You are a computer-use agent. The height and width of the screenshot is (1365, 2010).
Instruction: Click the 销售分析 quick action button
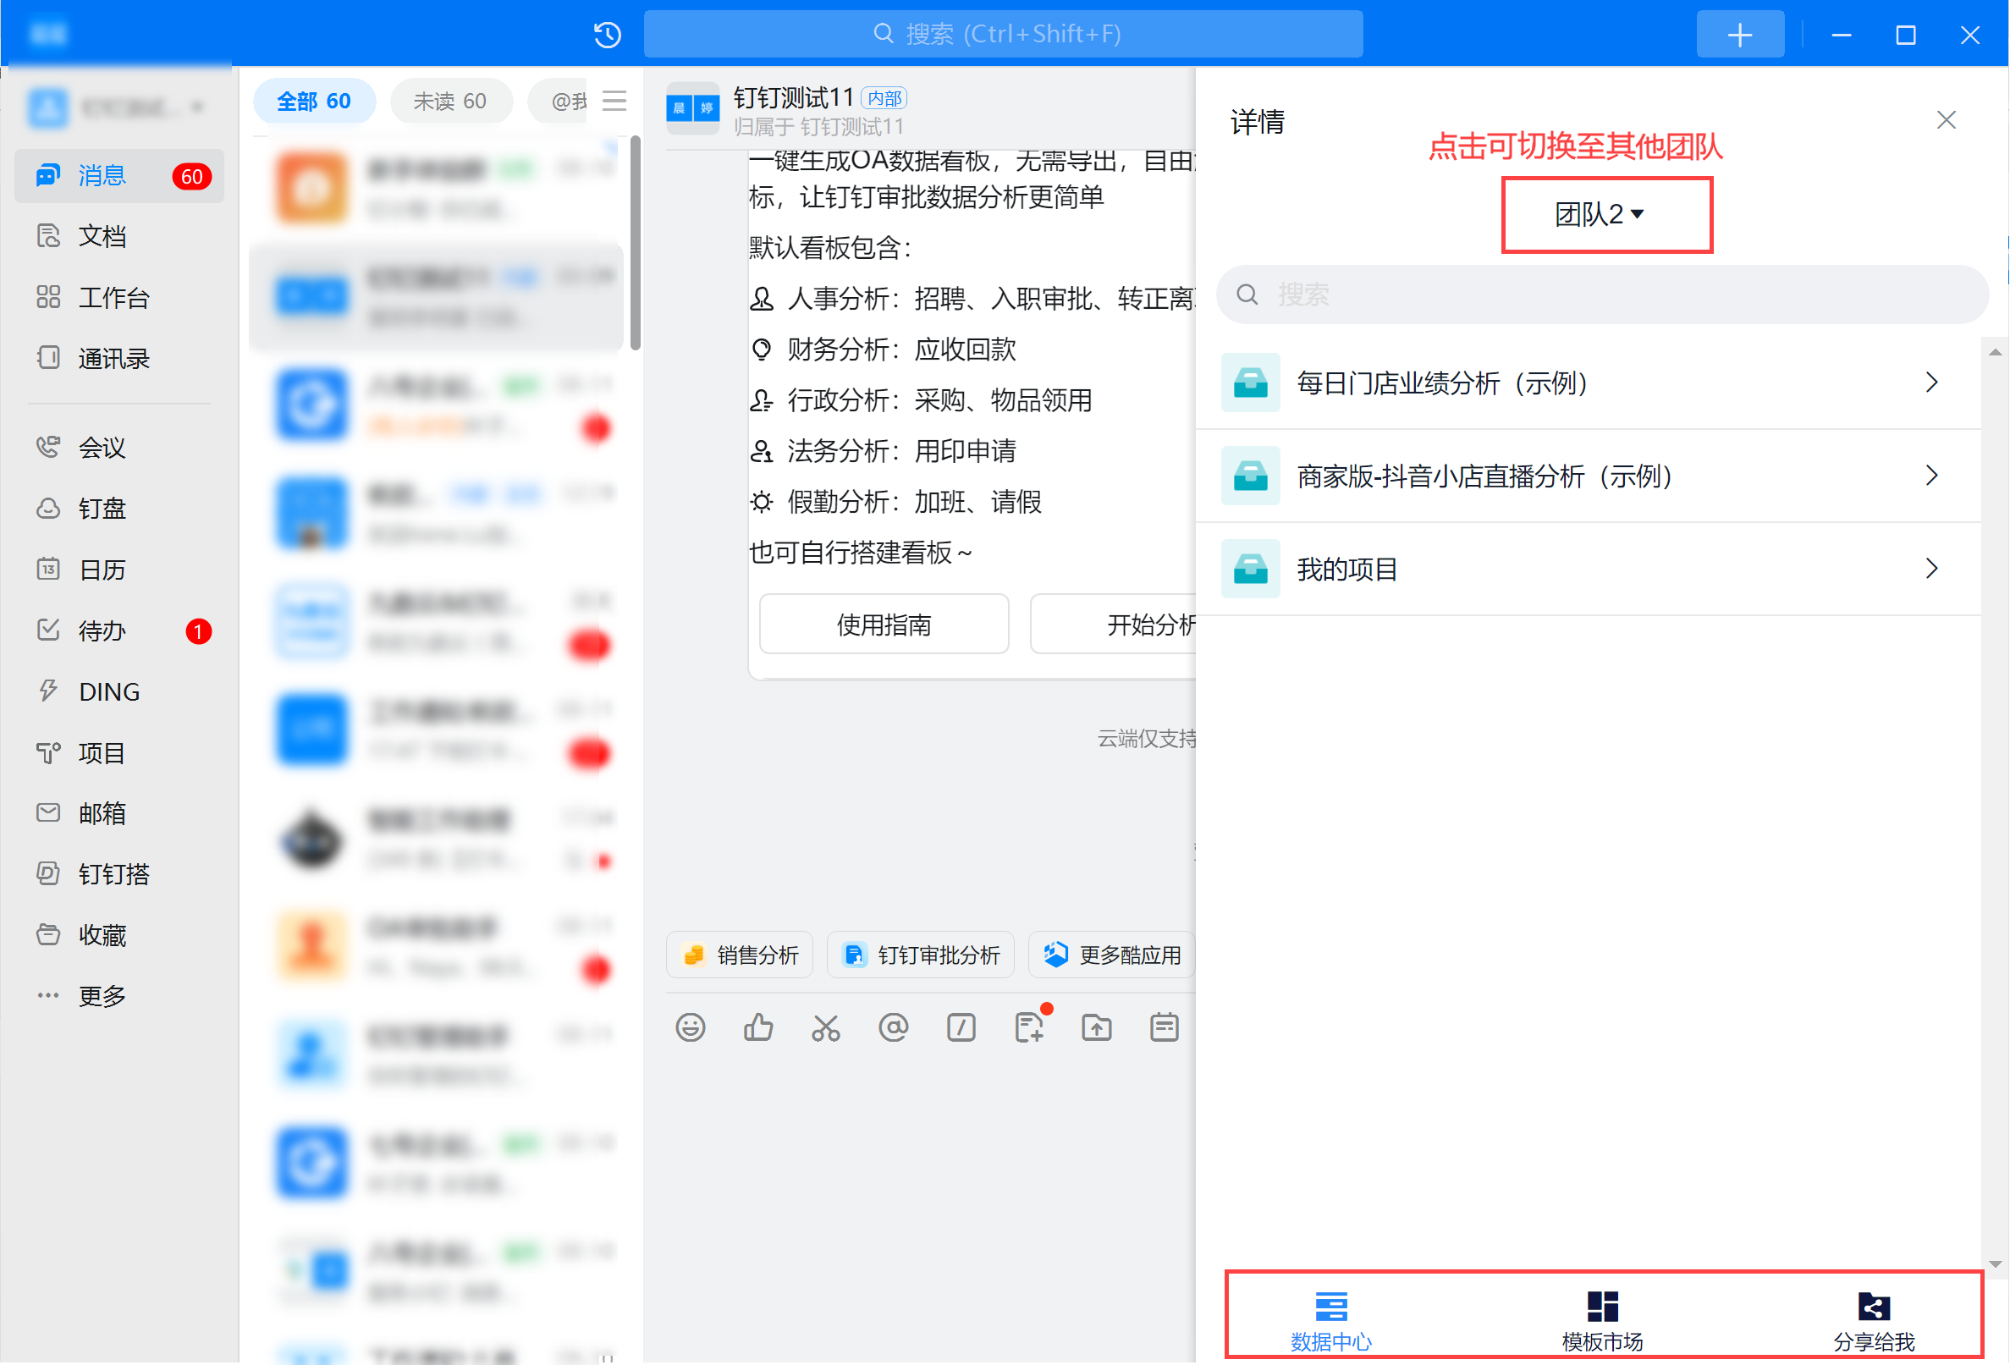click(x=740, y=955)
